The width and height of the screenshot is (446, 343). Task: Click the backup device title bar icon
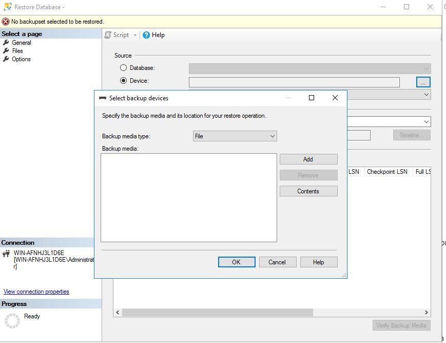pyautogui.click(x=103, y=98)
